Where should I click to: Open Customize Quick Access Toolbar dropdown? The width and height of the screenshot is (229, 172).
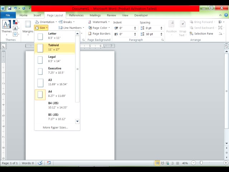click(29, 9)
